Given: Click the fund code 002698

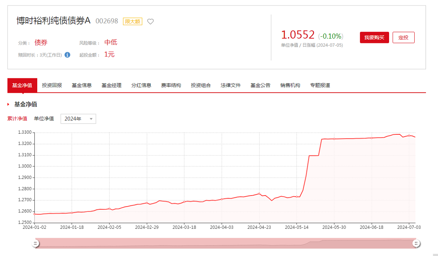Looking at the screenshot, I should tap(107, 21).
